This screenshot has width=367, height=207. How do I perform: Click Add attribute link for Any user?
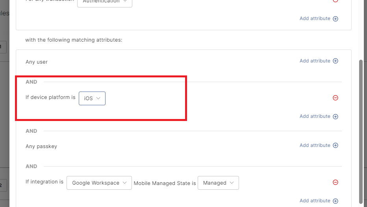[x=315, y=61]
